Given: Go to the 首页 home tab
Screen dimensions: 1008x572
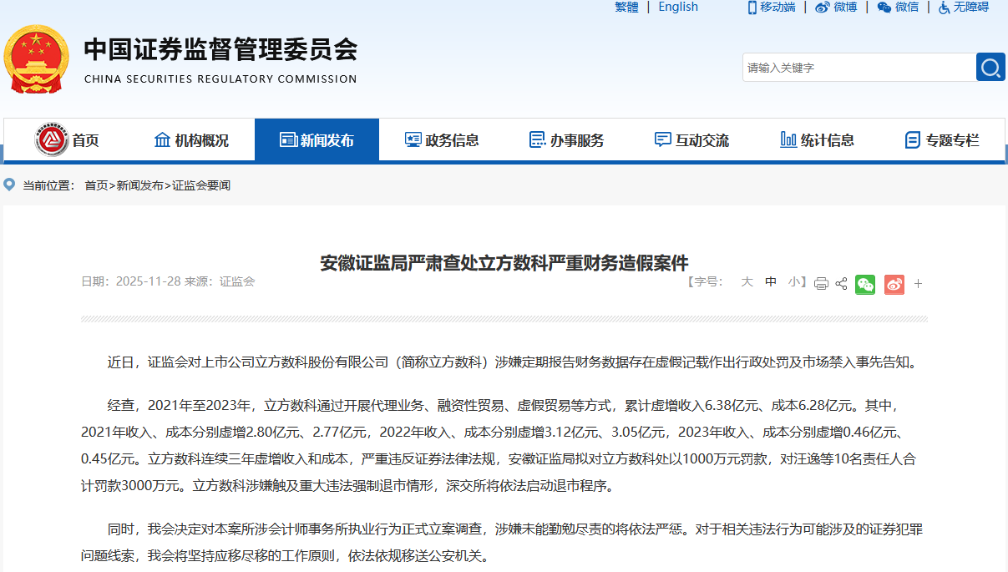Looking at the screenshot, I should pos(67,140).
